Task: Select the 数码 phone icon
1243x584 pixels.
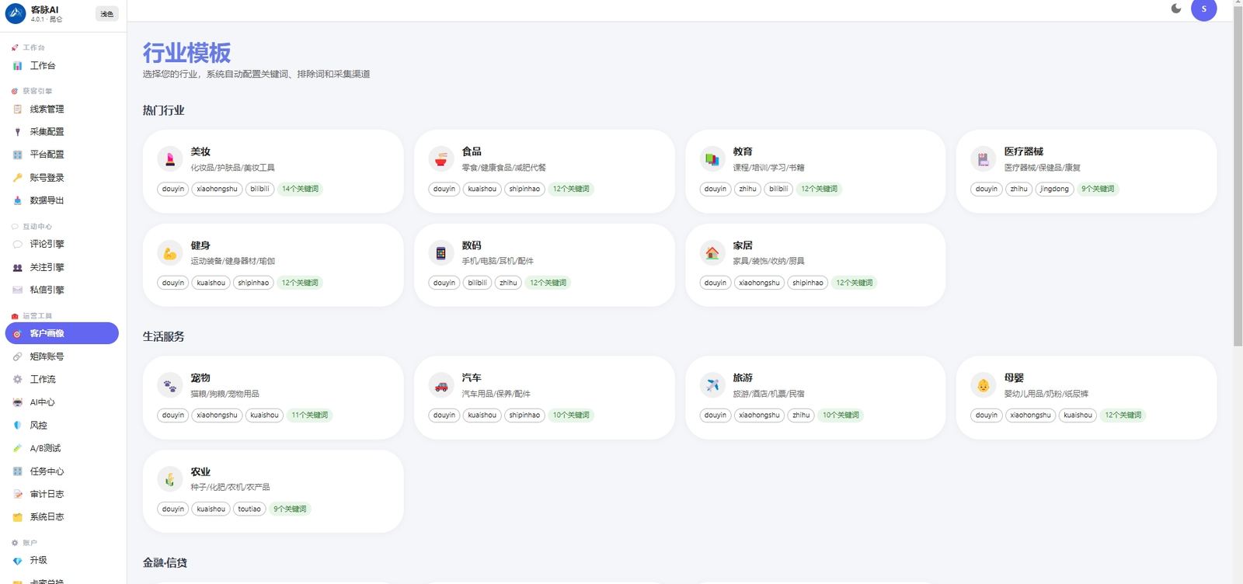Action: pyautogui.click(x=441, y=252)
